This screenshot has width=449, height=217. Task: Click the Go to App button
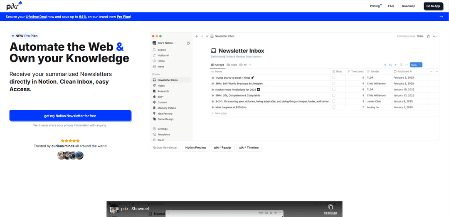click(433, 6)
